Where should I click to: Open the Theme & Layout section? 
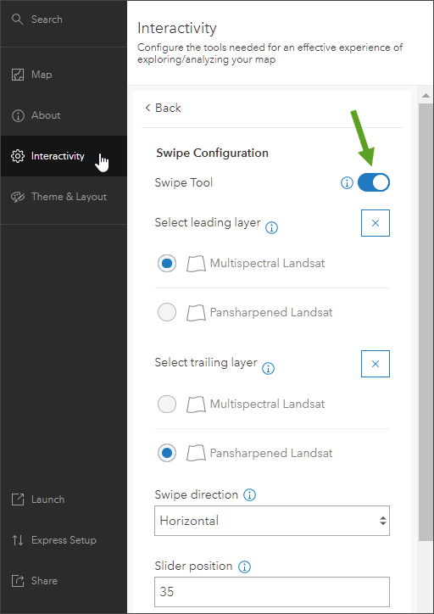(x=64, y=197)
